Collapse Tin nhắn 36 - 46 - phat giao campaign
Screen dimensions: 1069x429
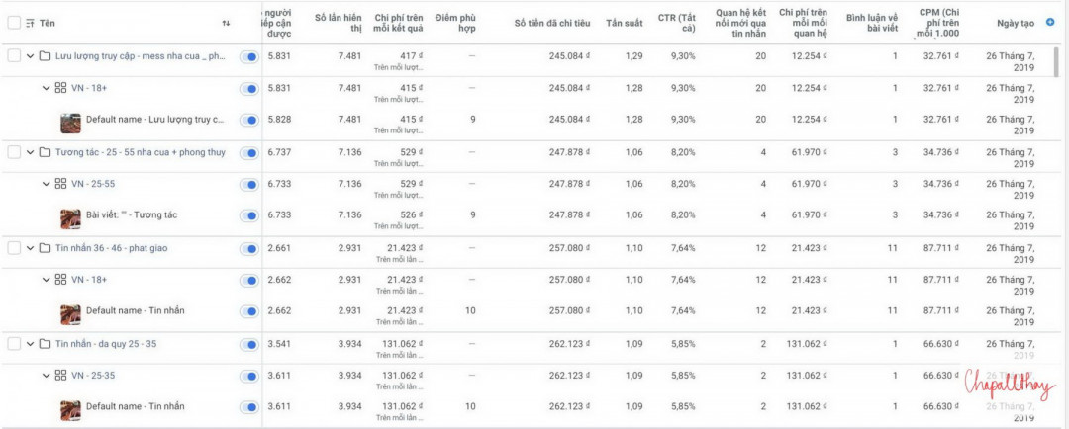30,248
